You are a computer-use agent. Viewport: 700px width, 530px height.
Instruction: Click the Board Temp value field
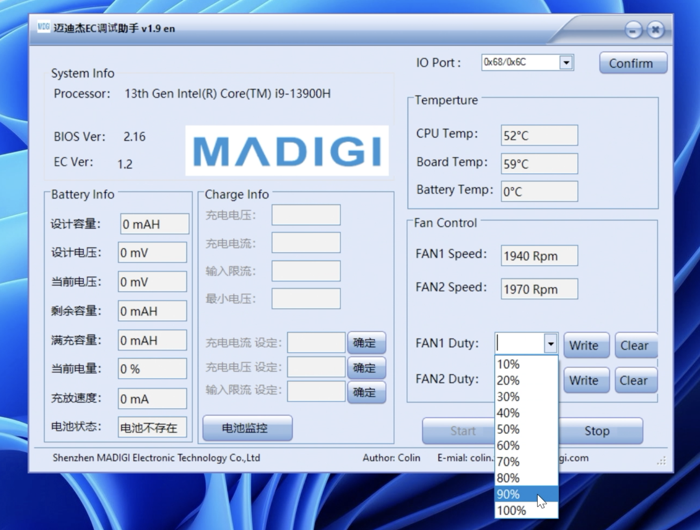[x=539, y=163]
